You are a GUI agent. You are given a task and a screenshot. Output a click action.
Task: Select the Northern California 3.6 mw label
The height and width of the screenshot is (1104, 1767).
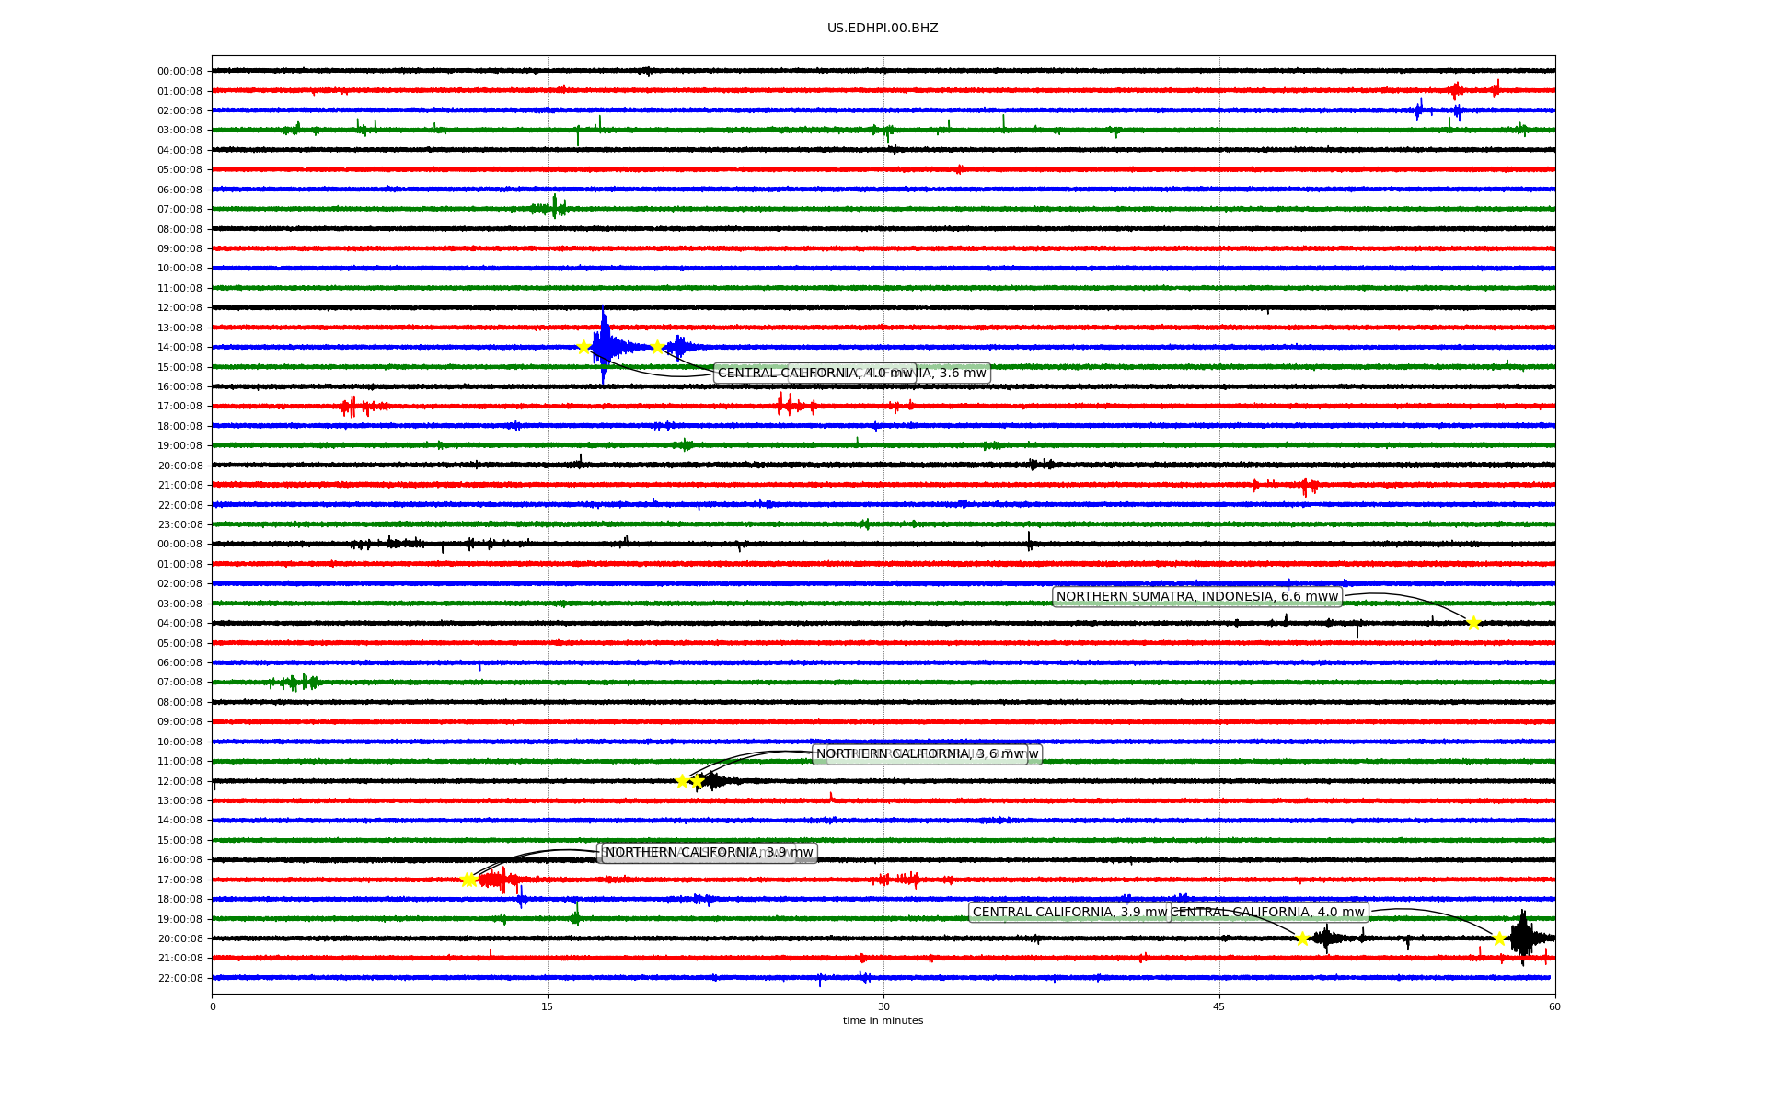tap(919, 754)
